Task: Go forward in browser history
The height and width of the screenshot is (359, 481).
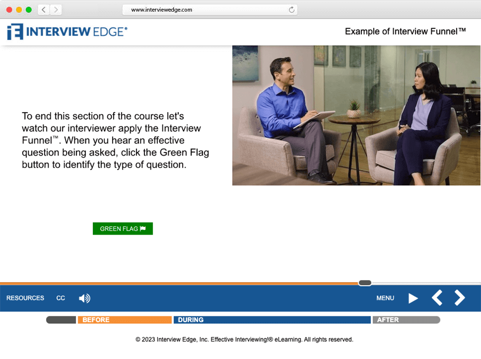Action: pos(56,10)
